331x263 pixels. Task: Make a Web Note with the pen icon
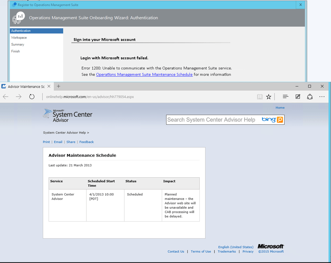pos(298,97)
